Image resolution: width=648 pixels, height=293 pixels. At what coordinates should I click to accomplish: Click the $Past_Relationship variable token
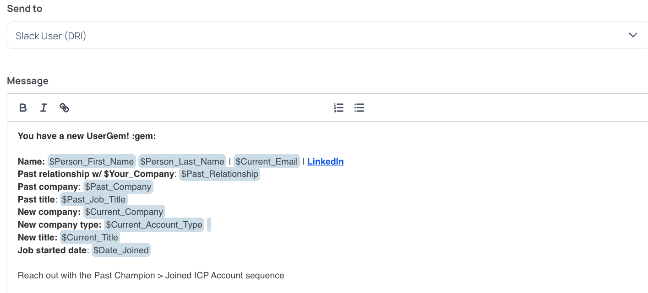point(219,174)
